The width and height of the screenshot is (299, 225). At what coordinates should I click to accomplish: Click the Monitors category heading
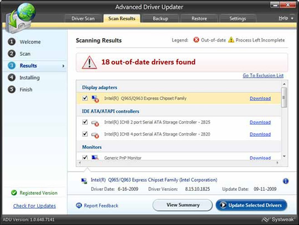click(92, 147)
